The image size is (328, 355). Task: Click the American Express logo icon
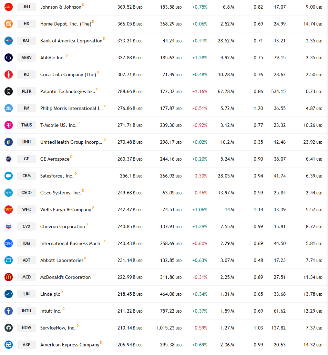9,345
